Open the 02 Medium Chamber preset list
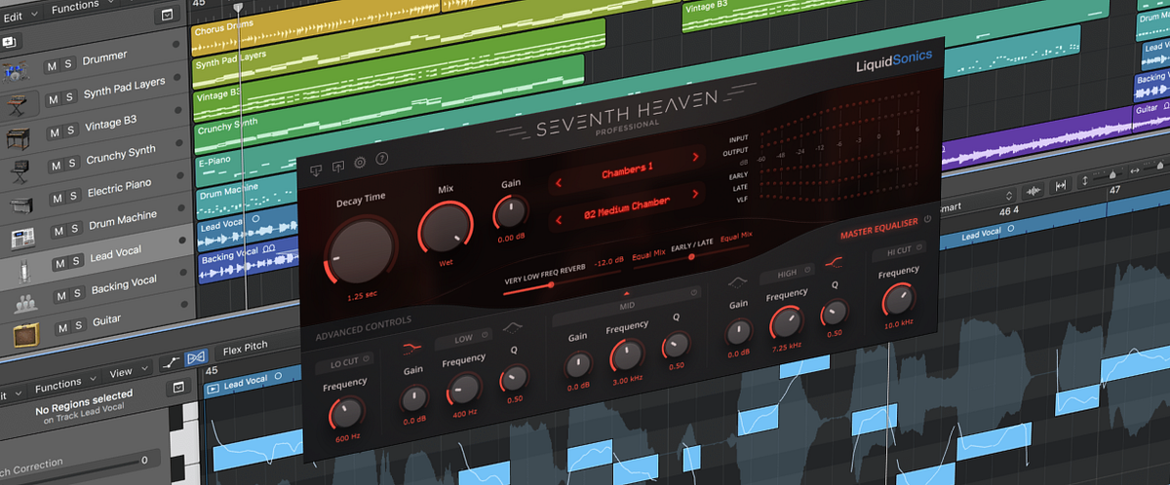This screenshot has height=485, width=1170. (x=627, y=205)
